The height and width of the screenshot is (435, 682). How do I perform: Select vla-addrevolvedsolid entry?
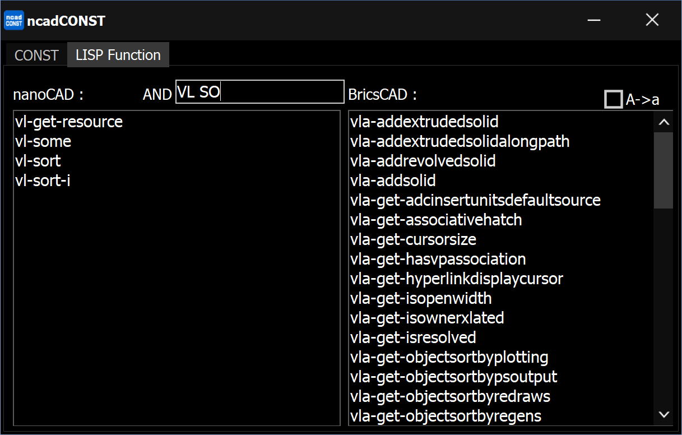502,161
